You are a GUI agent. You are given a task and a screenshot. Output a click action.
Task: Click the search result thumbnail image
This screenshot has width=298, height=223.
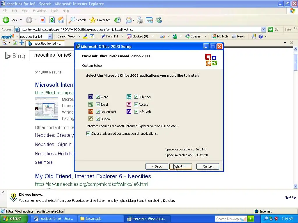[x=47, y=108]
